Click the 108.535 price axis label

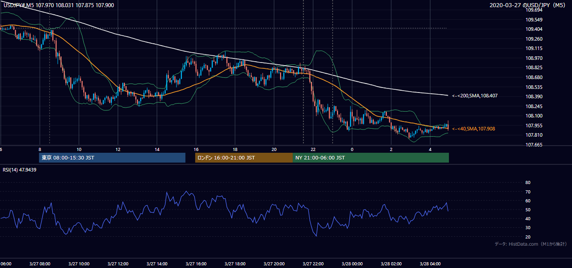point(534,87)
